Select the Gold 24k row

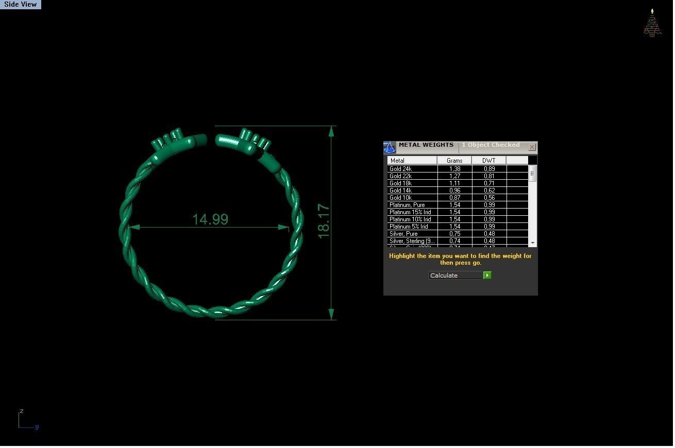[458, 169]
